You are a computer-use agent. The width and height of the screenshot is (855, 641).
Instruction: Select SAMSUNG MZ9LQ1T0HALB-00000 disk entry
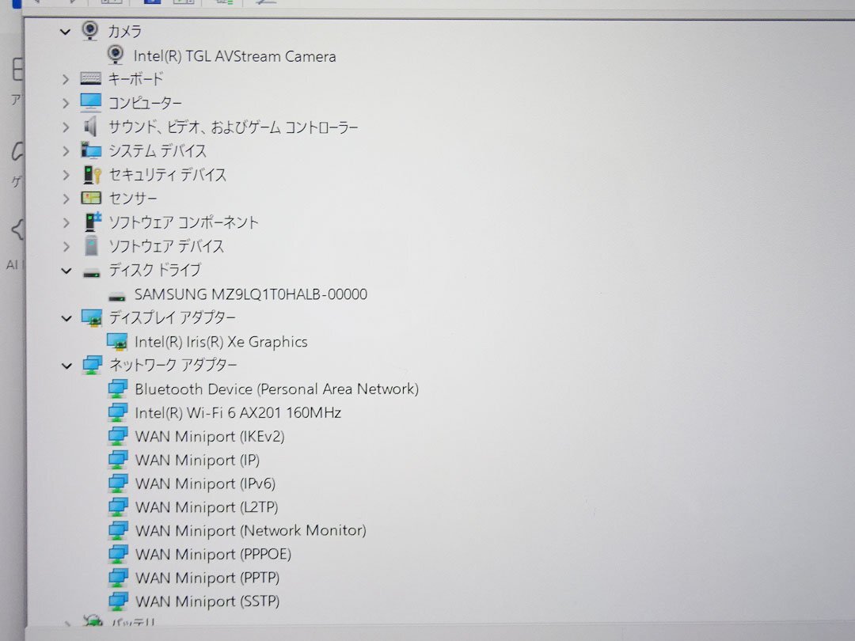(251, 294)
